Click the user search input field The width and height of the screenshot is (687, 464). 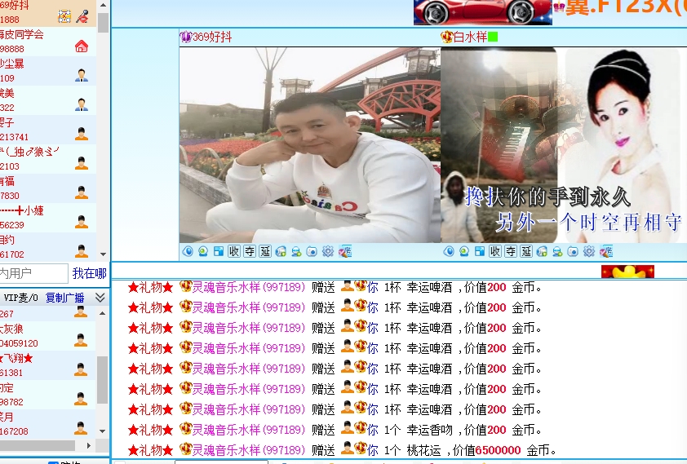click(33, 273)
